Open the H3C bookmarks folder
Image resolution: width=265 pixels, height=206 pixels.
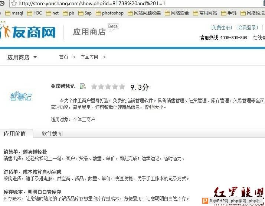[x=35, y=13]
